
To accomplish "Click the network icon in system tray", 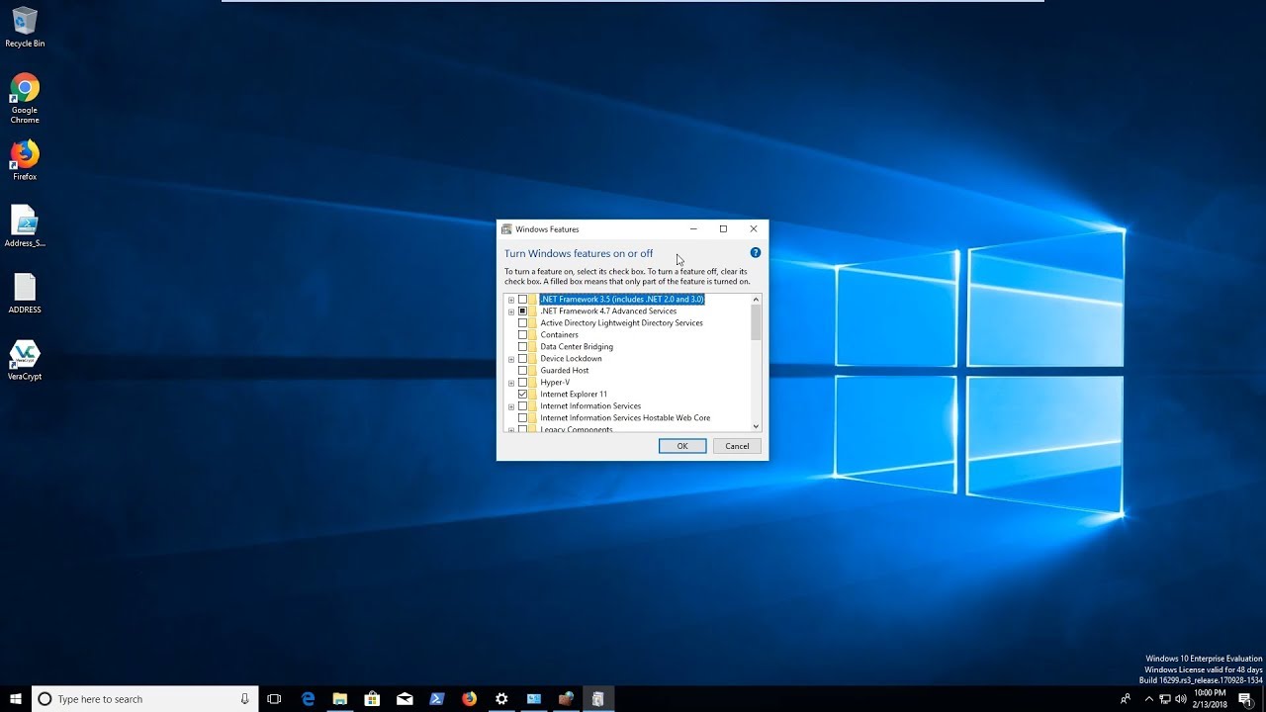I will pos(1165,699).
